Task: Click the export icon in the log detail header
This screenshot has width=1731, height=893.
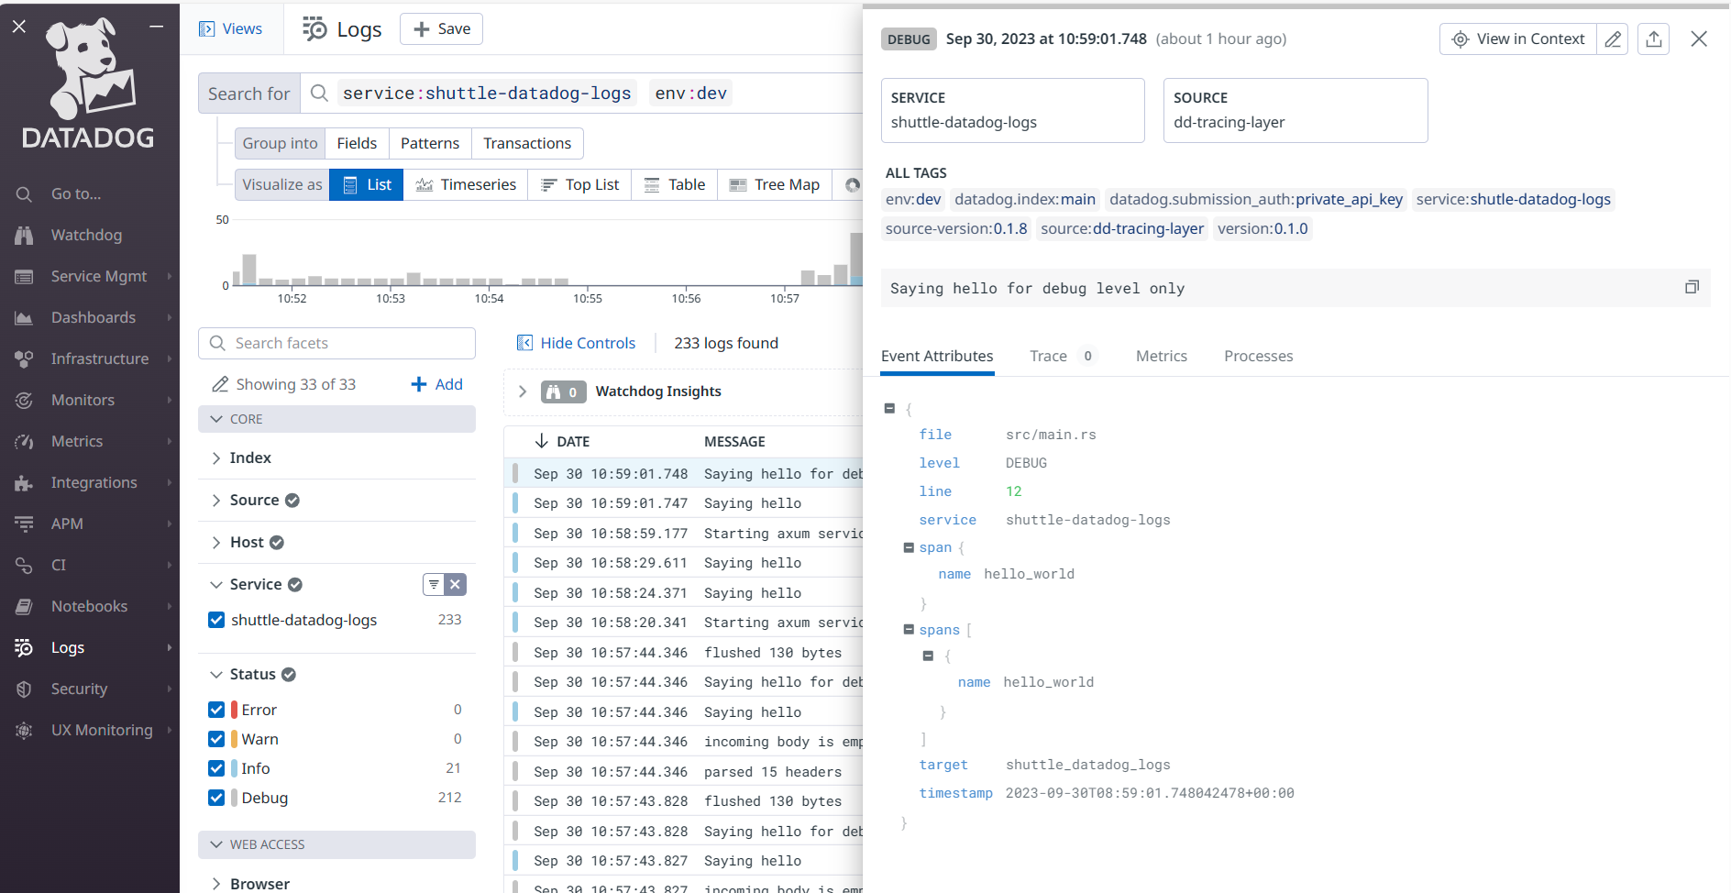Action: point(1653,39)
